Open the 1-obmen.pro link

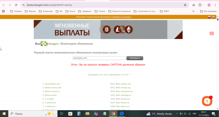coord(50,103)
